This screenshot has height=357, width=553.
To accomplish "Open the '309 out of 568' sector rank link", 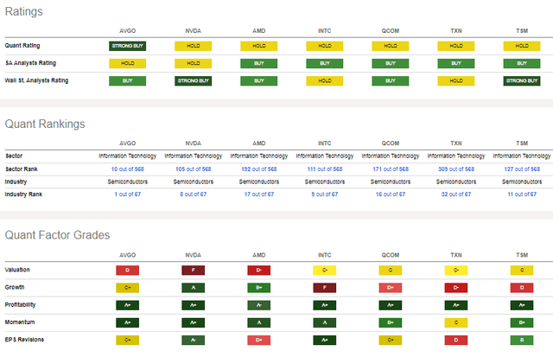I will [456, 169].
